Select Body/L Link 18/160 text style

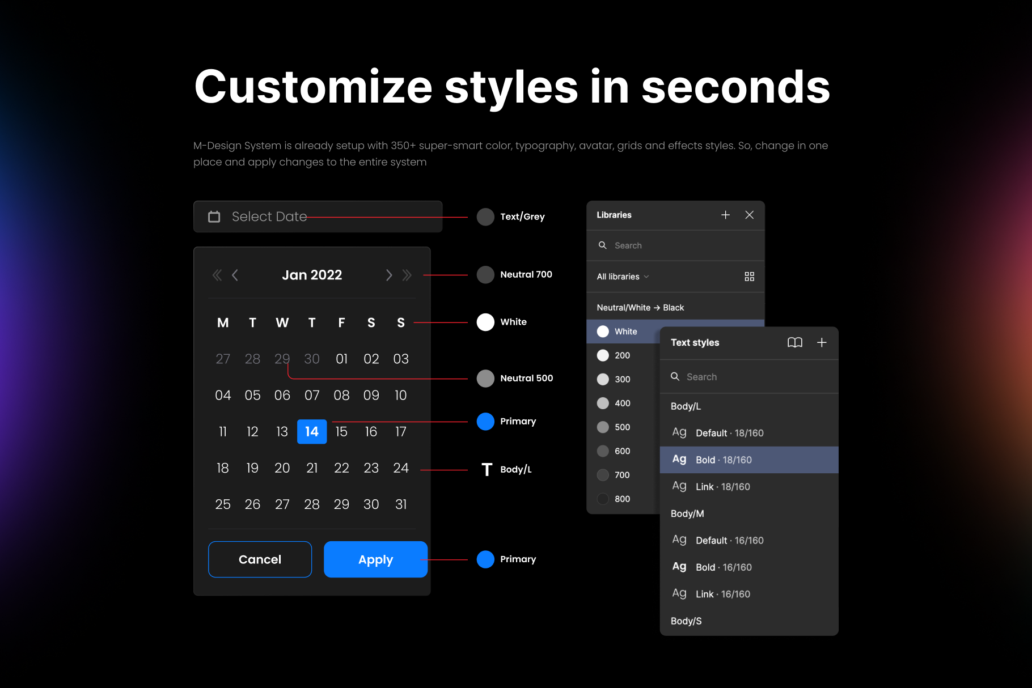coord(749,487)
